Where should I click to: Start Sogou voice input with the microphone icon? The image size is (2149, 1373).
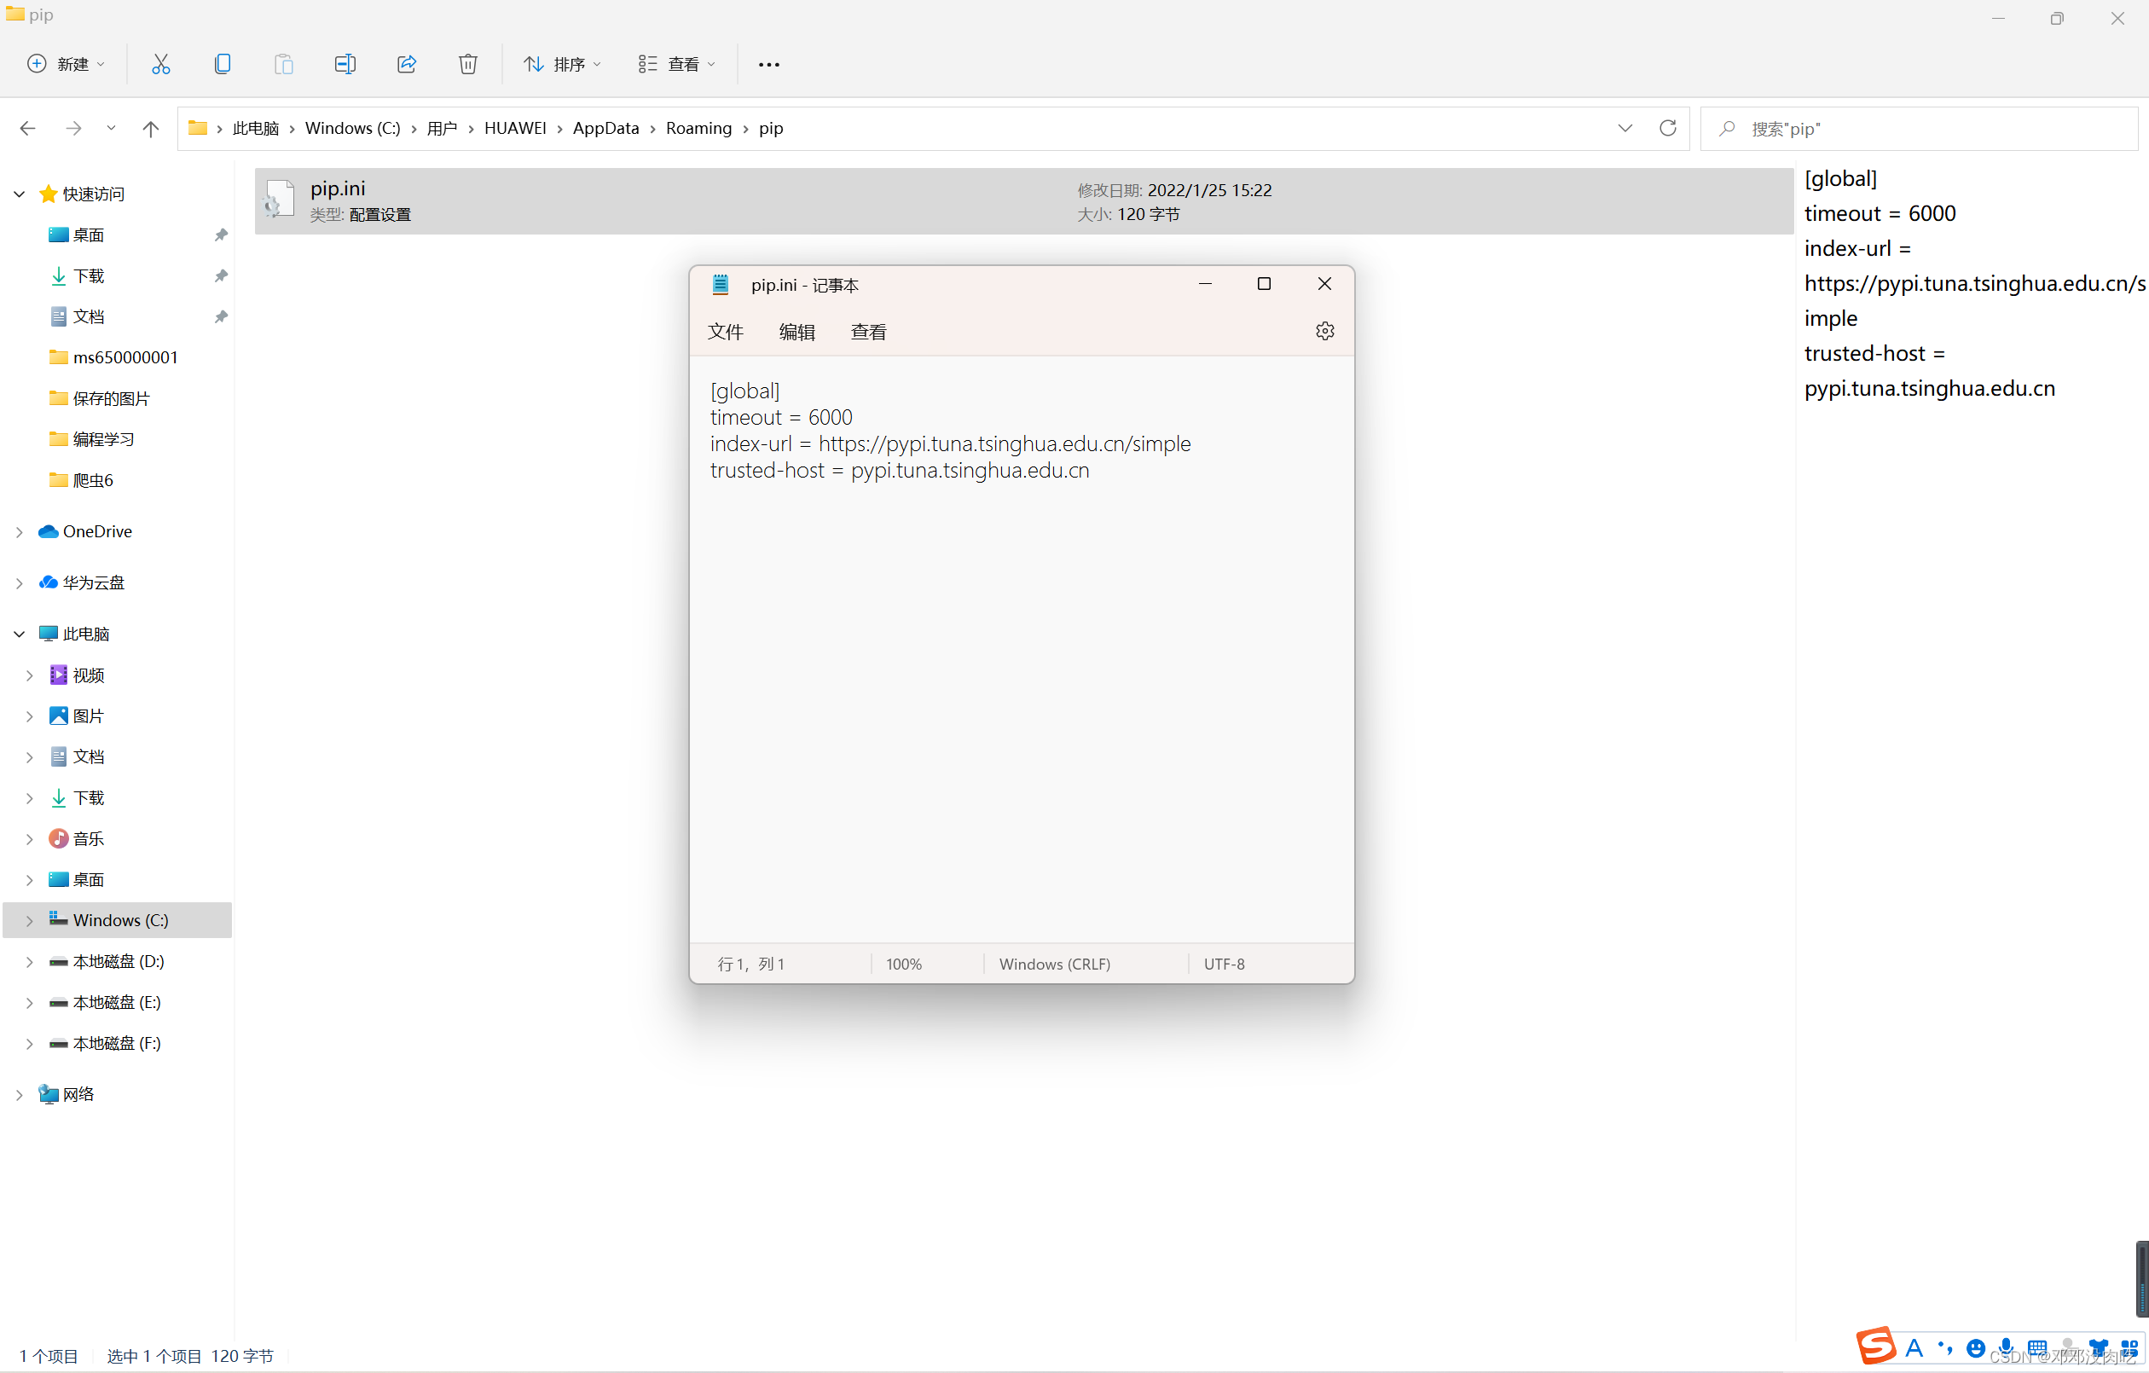(x=2006, y=1347)
